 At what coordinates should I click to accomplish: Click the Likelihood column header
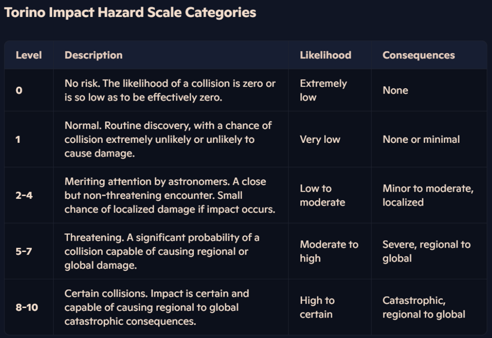click(325, 55)
